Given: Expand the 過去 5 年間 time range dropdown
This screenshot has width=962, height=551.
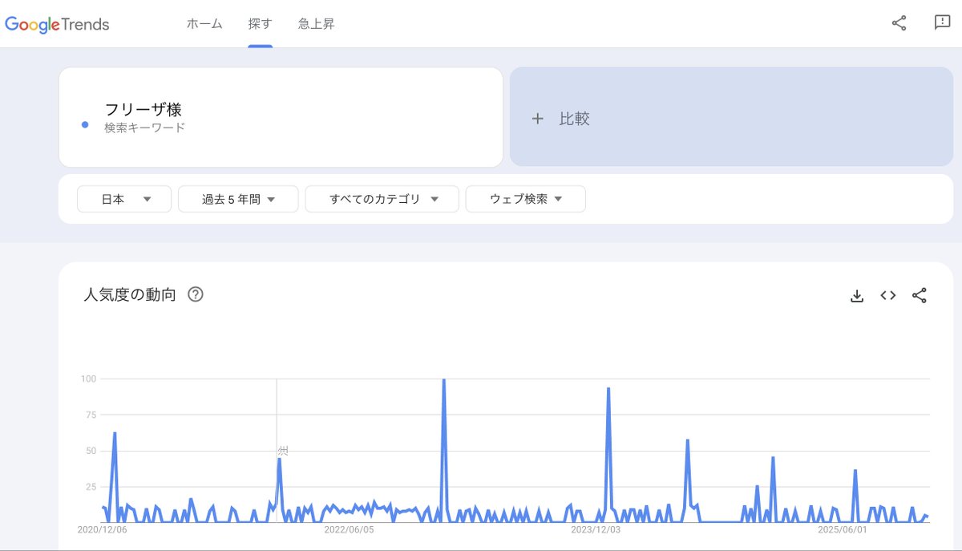Looking at the screenshot, I should coord(238,199).
